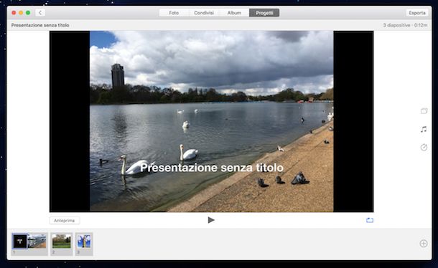Click the overlay title on the photo
438x268 pixels.
(x=212, y=168)
